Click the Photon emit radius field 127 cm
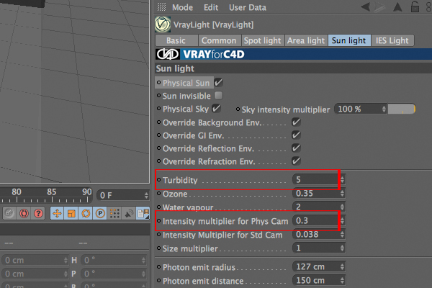Image resolution: width=432 pixels, height=288 pixels. click(316, 267)
